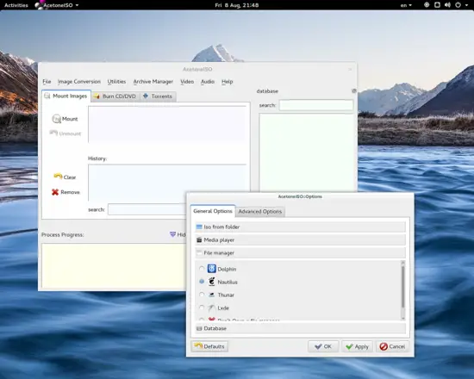Select the General Options tab
Screen dimensions: 474x379
(213, 211)
